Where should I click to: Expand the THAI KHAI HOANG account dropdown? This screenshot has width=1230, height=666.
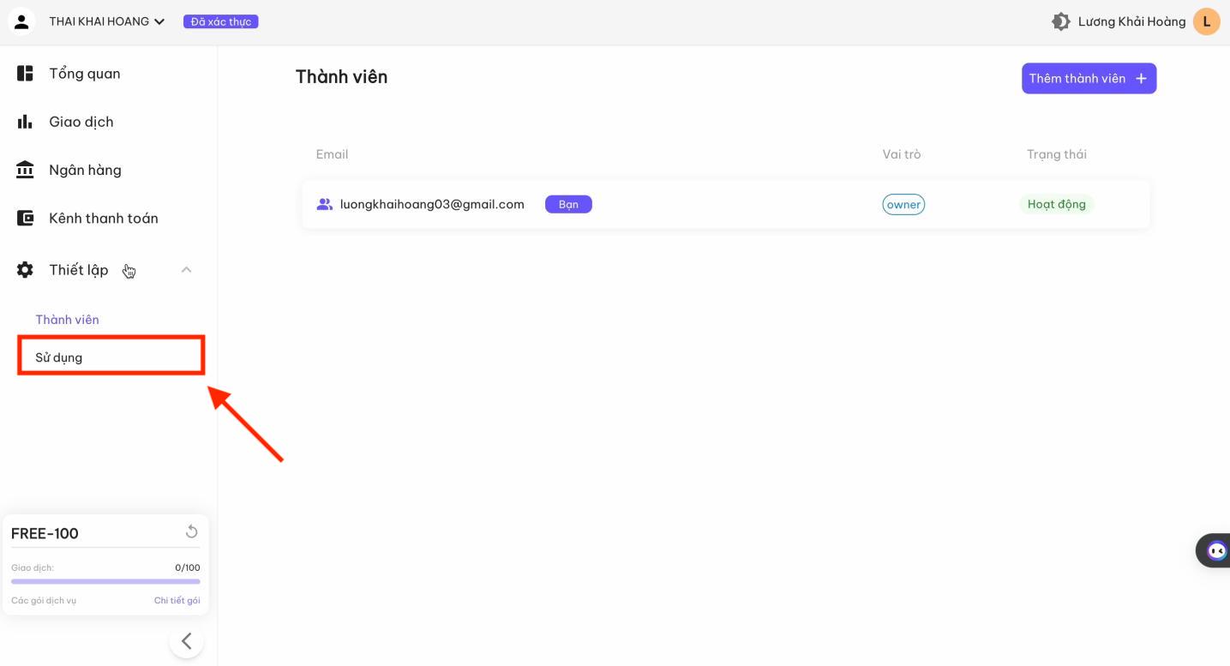pyautogui.click(x=107, y=21)
